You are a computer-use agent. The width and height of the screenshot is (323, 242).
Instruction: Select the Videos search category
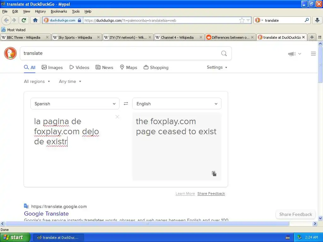79,67
